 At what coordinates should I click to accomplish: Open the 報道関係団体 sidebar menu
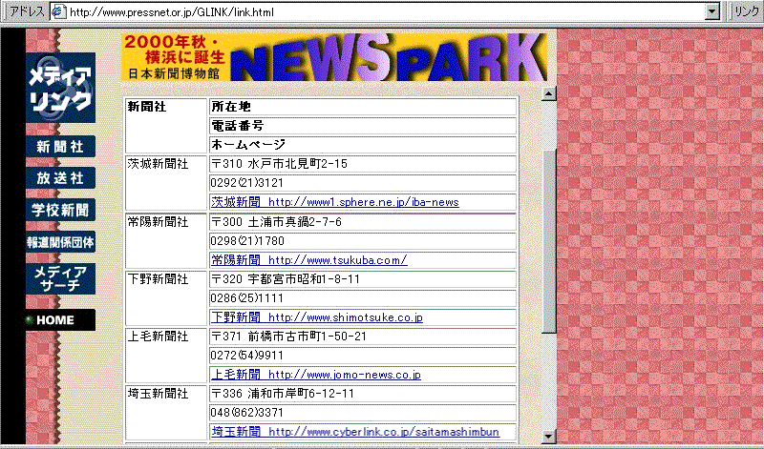pyautogui.click(x=60, y=242)
